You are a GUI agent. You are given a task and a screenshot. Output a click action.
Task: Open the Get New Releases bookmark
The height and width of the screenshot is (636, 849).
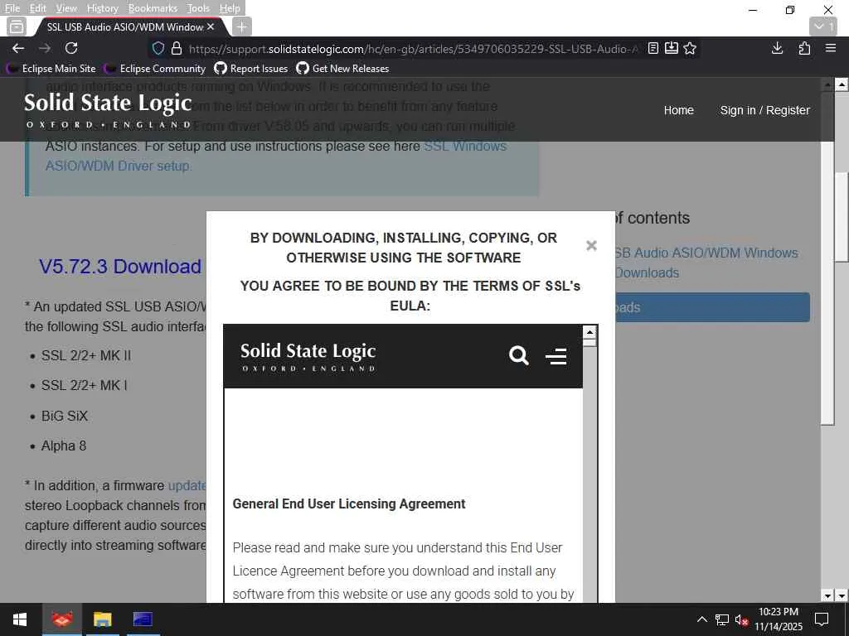pos(342,69)
